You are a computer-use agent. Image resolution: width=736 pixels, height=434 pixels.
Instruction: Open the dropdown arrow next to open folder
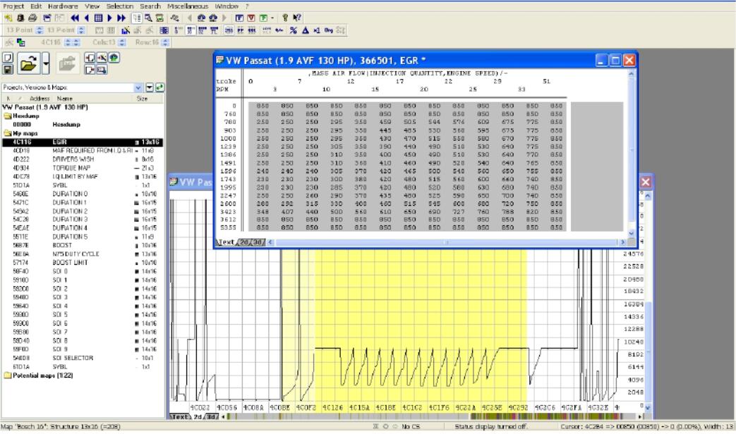coord(44,65)
